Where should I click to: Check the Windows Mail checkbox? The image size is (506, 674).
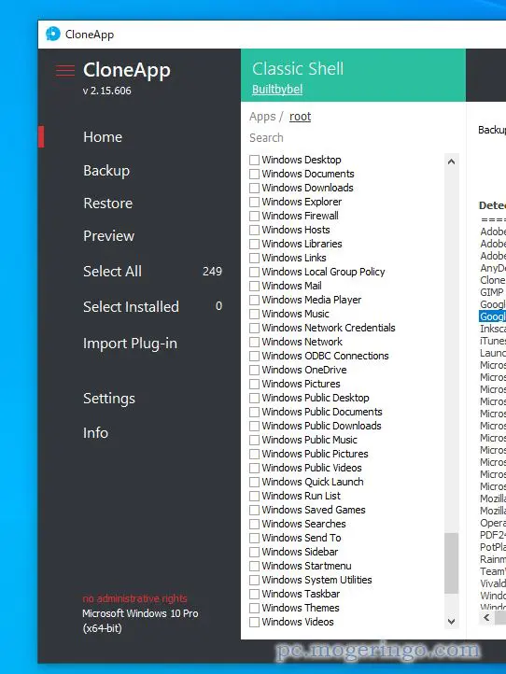pos(255,286)
